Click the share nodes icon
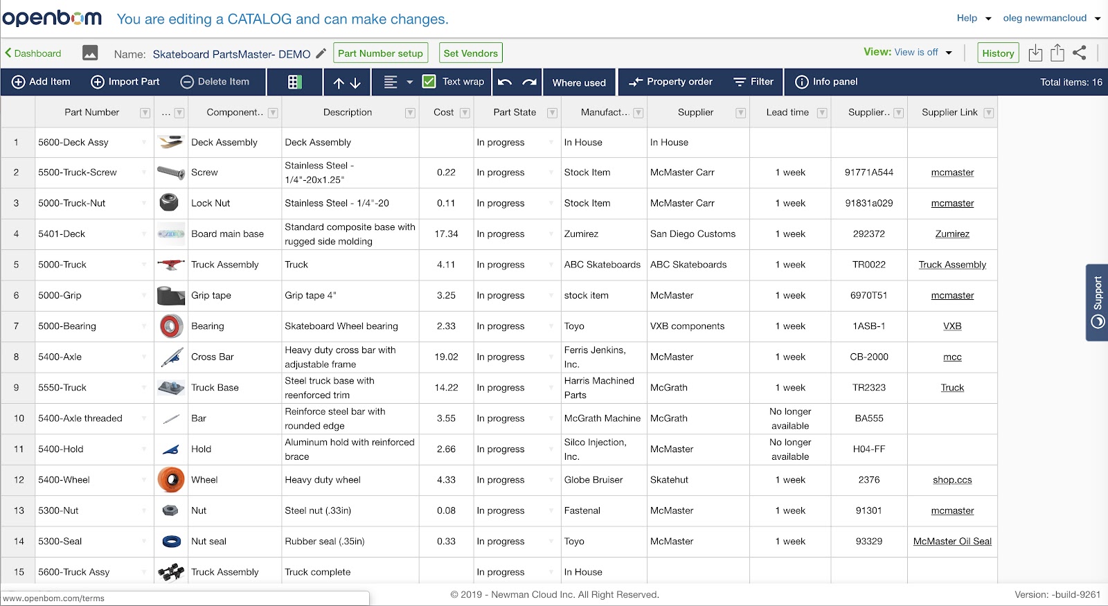This screenshot has height=606, width=1108. [x=1080, y=53]
